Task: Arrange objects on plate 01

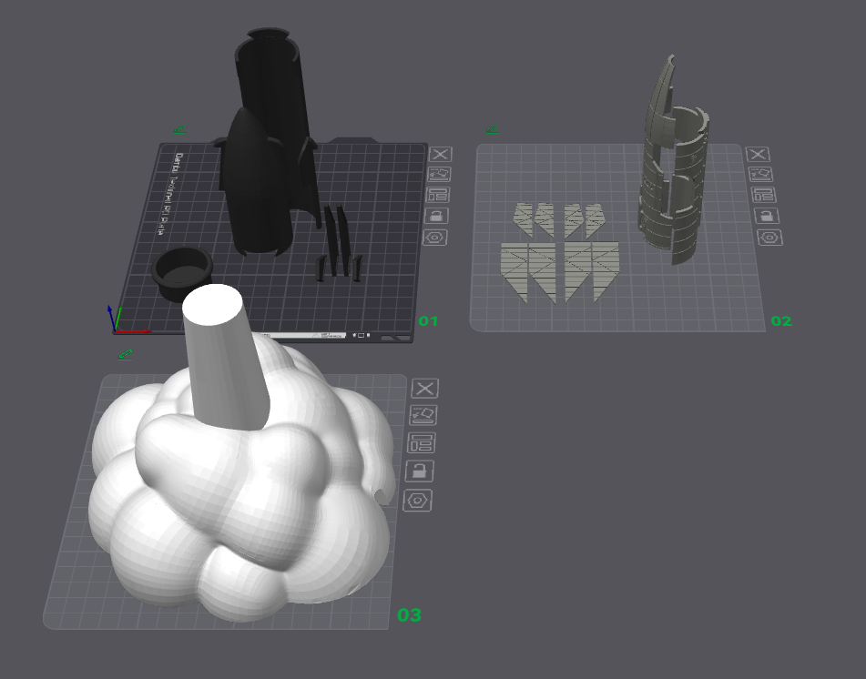Action: pos(438,195)
